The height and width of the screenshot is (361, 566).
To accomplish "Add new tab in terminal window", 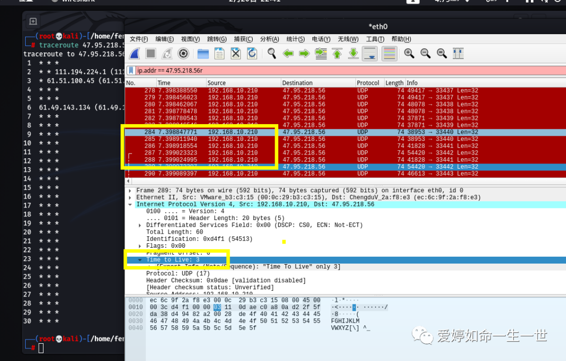I will [x=33, y=21].
